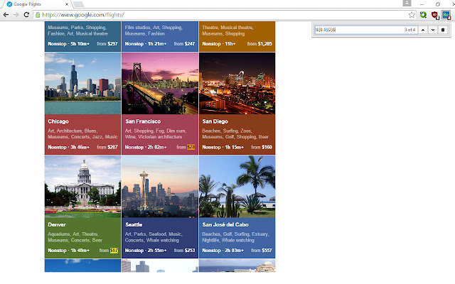Pick the San José del Cabo link
This screenshot has height=284, width=455.
225,225
